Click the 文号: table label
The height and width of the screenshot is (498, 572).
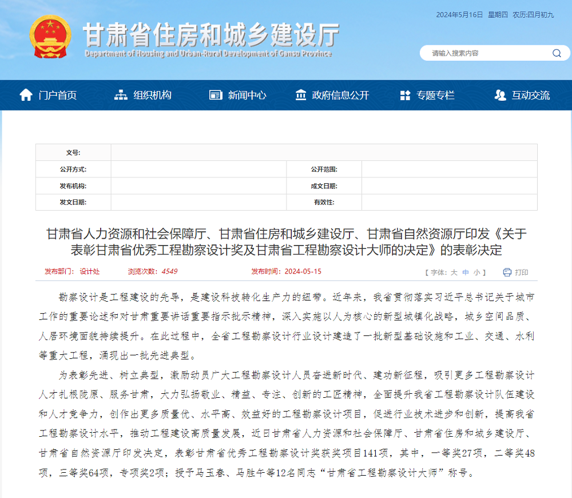point(73,153)
